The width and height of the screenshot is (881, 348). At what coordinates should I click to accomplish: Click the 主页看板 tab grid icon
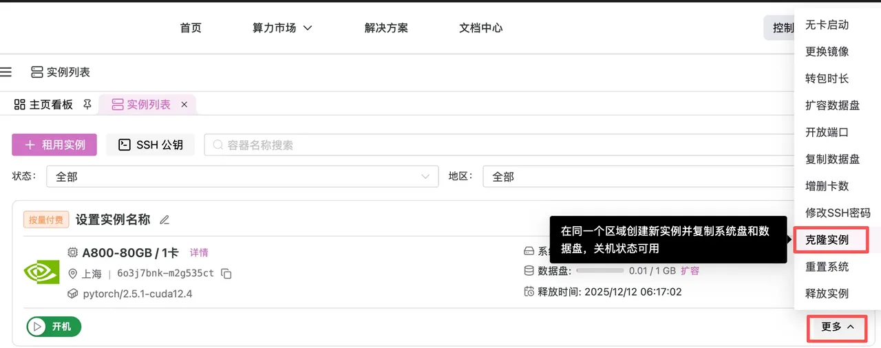pos(20,105)
